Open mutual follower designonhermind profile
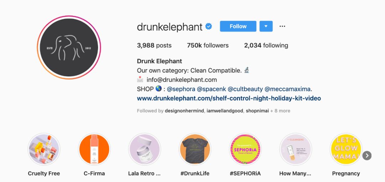385x182 pixels. coord(184,111)
